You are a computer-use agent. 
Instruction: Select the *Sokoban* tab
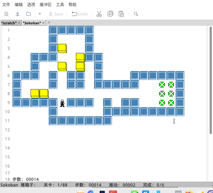pyautogui.click(x=32, y=23)
